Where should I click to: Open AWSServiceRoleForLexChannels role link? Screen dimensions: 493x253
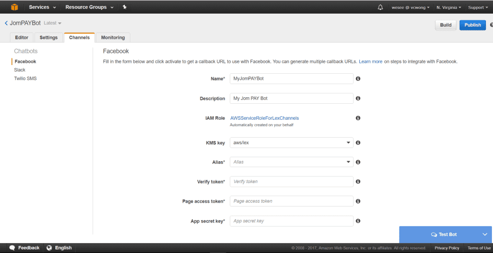[265, 118]
